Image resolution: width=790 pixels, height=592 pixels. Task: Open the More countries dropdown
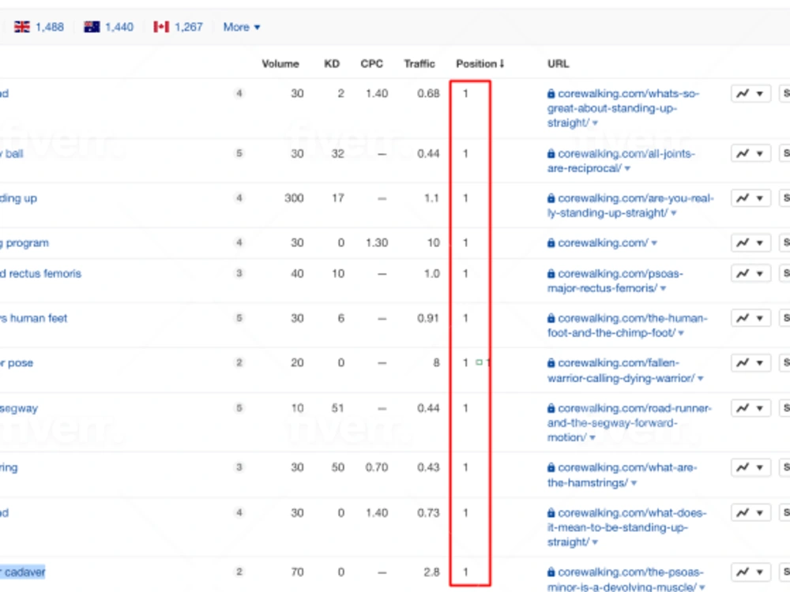(242, 27)
